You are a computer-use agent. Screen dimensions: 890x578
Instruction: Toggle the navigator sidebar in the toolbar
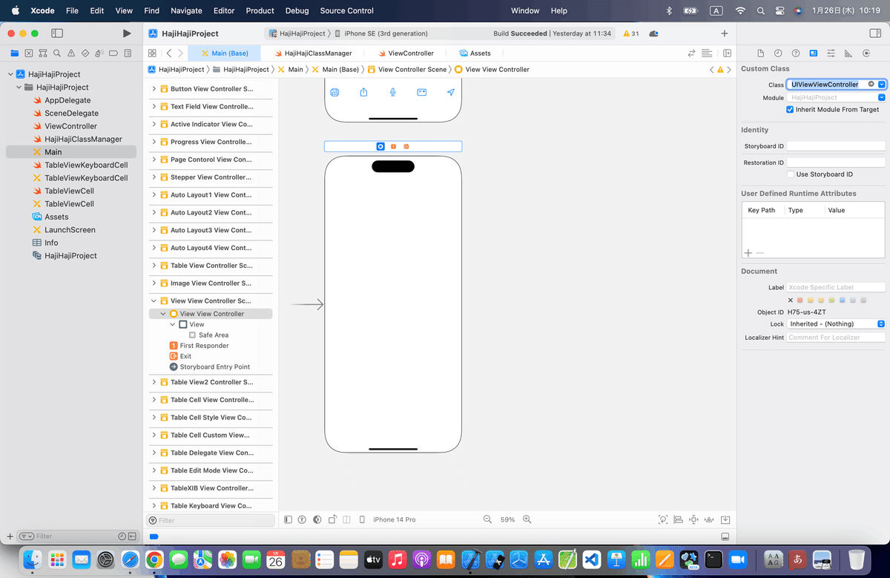tap(57, 33)
